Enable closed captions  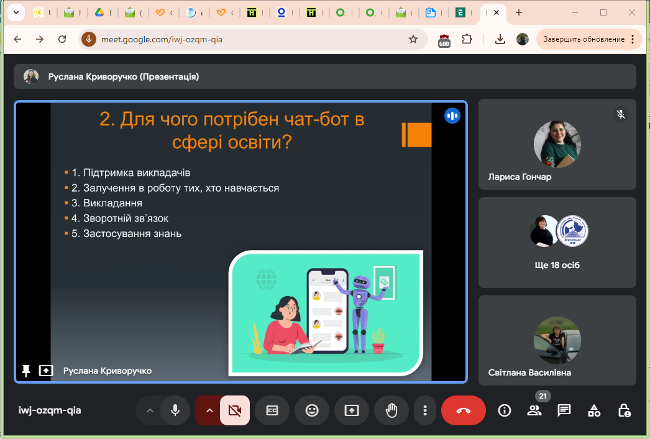pos(272,410)
